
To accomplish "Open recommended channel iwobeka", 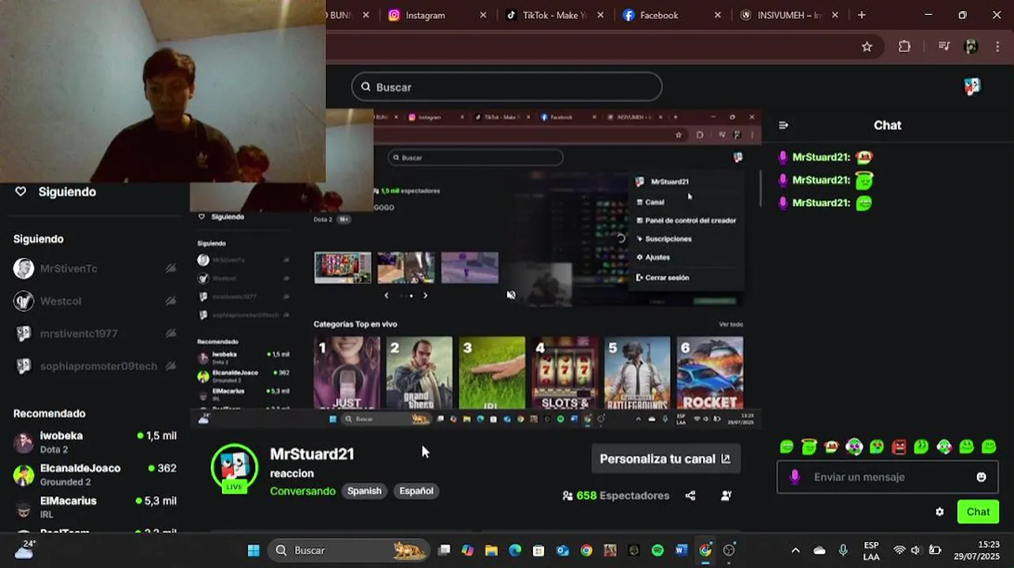I will coord(95,442).
